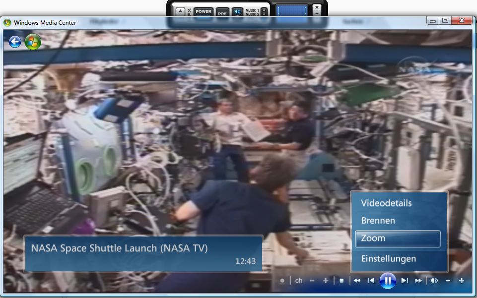Increase the playback volume
The image size is (477, 298).
pyautogui.click(x=462, y=280)
